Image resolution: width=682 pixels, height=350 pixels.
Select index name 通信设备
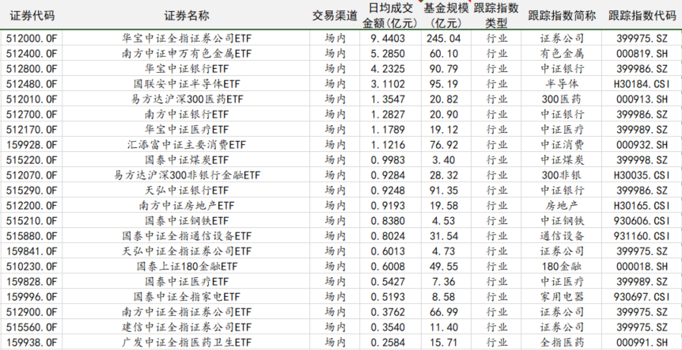coord(562,236)
